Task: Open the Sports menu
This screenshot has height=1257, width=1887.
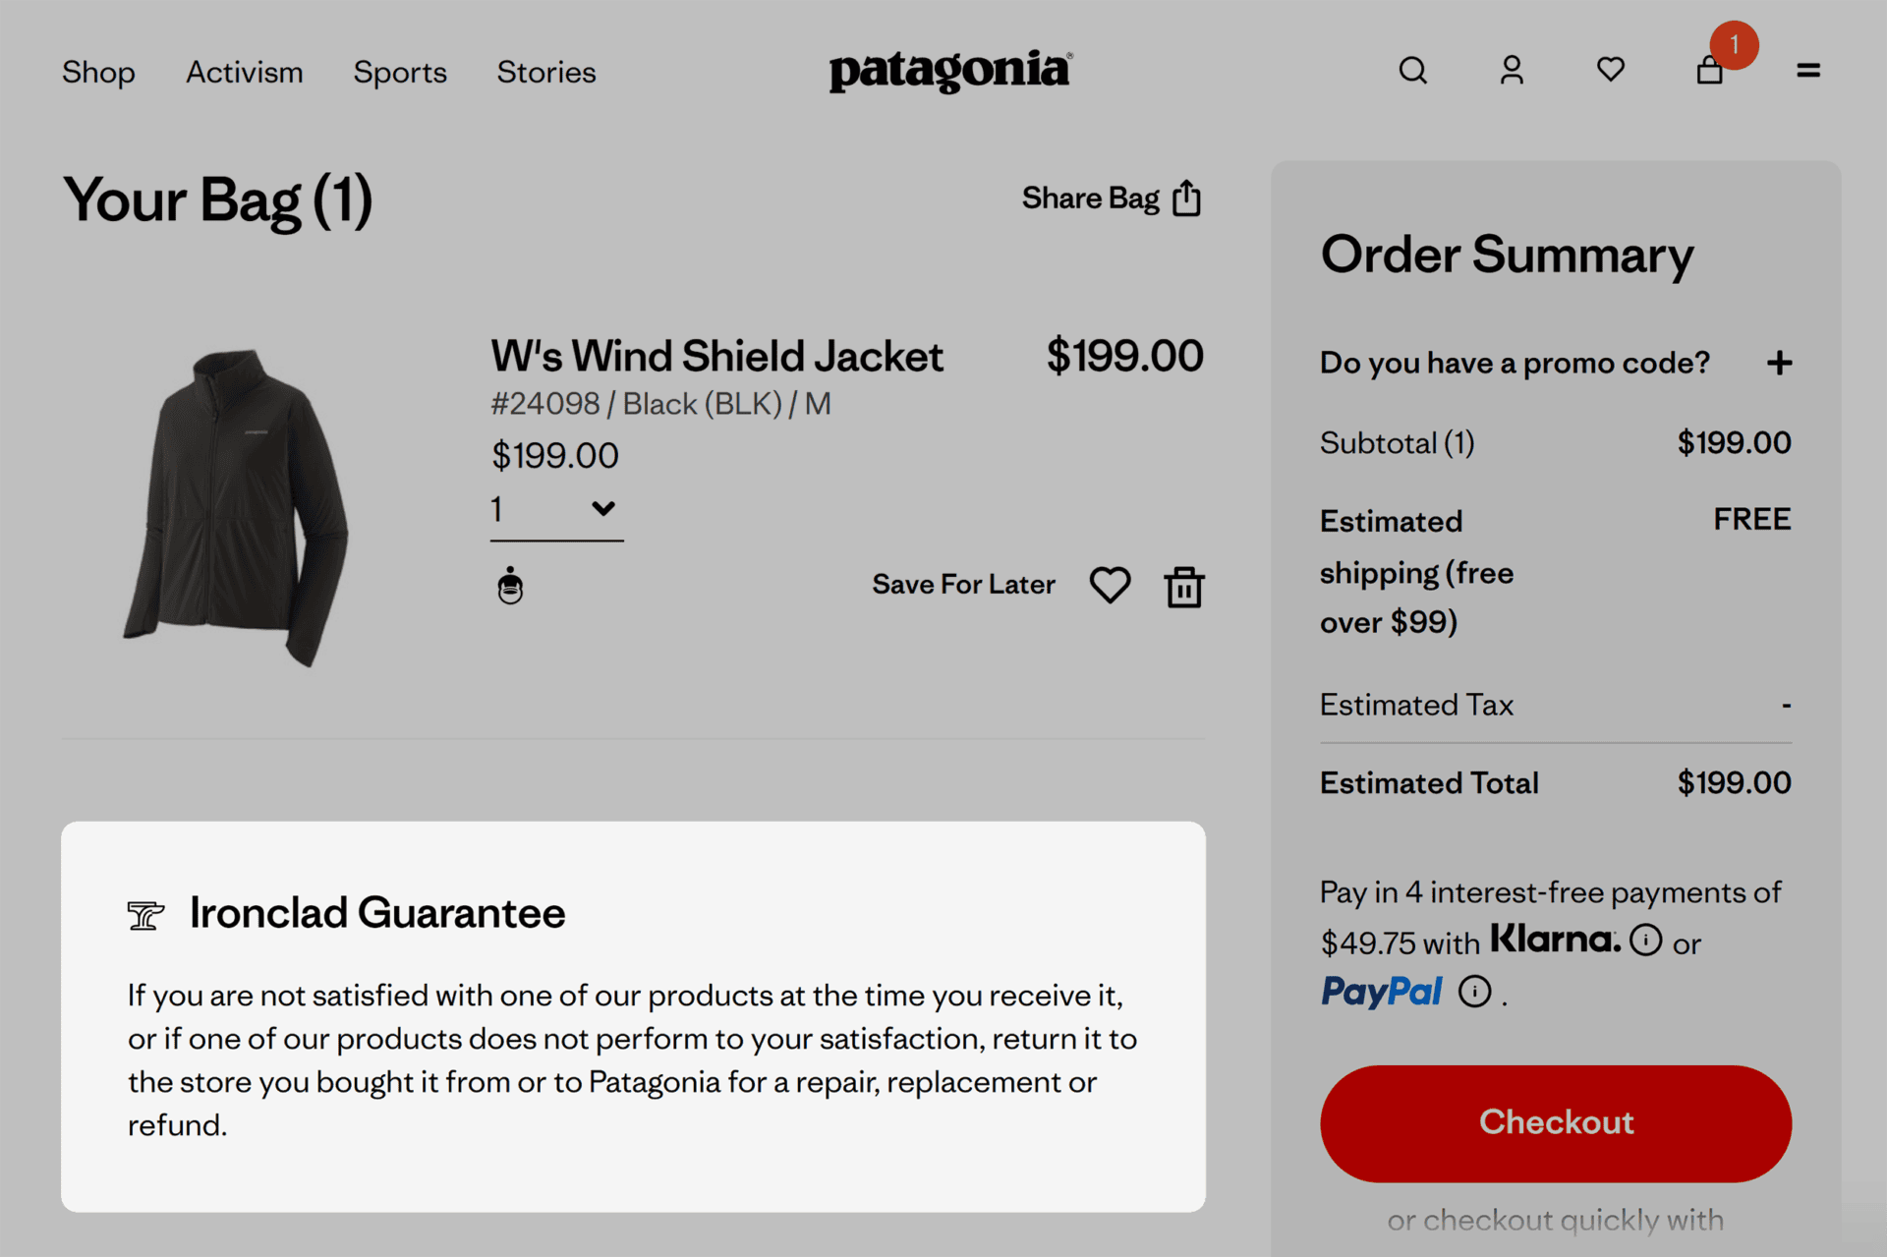Action: (400, 72)
